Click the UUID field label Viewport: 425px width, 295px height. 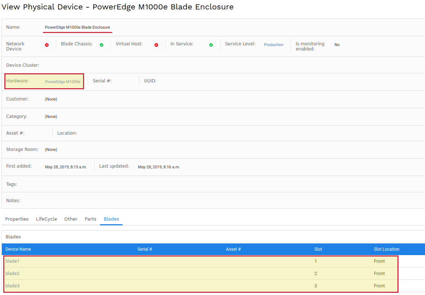click(150, 81)
